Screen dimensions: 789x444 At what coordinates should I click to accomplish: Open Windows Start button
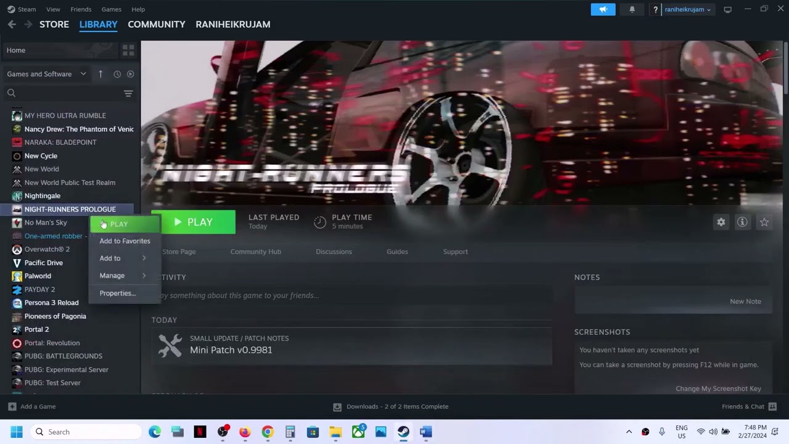17,432
